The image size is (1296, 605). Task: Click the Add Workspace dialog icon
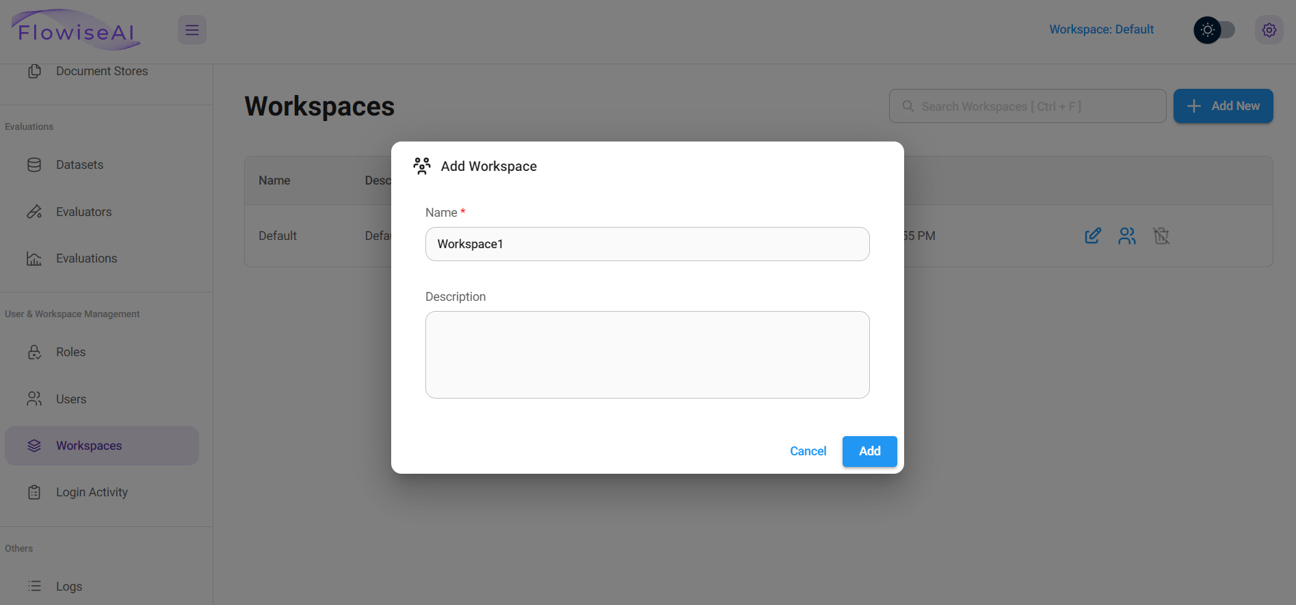[x=422, y=166]
